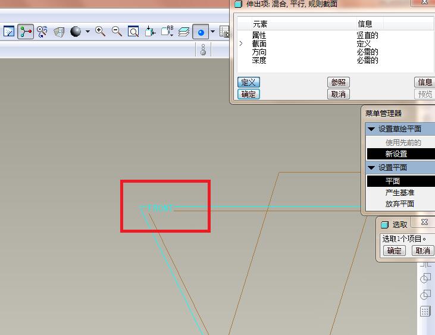Click the redraw screen icon

(9, 32)
